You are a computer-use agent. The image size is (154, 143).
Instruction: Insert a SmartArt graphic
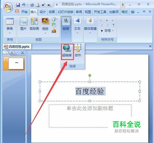click(x=54, y=25)
